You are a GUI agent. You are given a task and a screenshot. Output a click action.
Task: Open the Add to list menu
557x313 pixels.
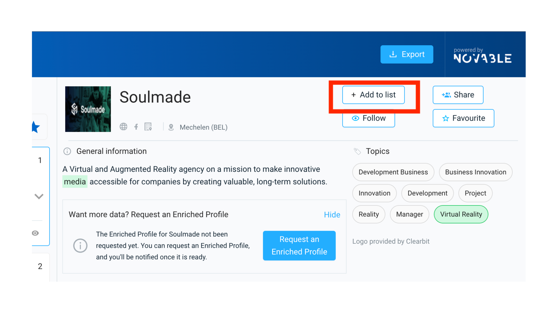pos(373,95)
